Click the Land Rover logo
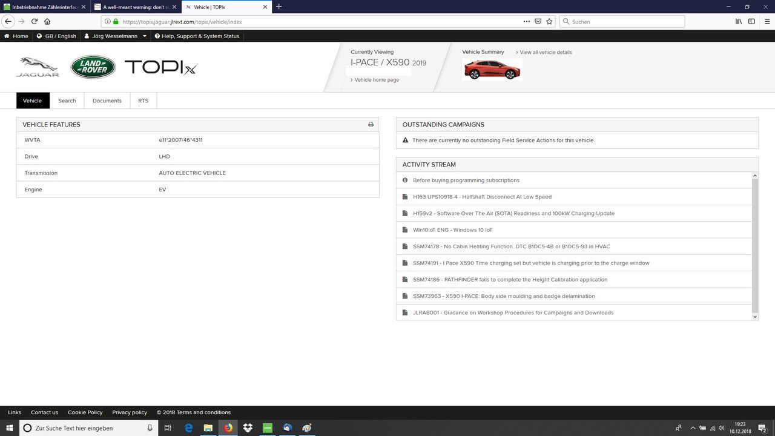Image resolution: width=775 pixels, height=436 pixels. coord(93,67)
